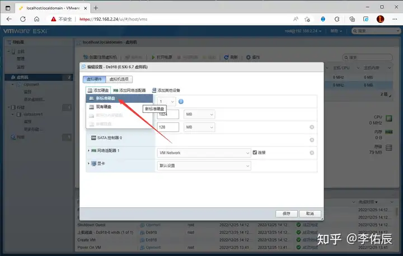Open the video card default settings dropdown
This screenshot has width=403, height=256.
204,165
